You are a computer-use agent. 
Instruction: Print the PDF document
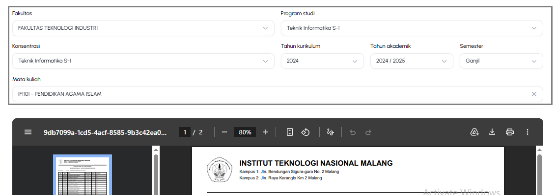(509, 132)
